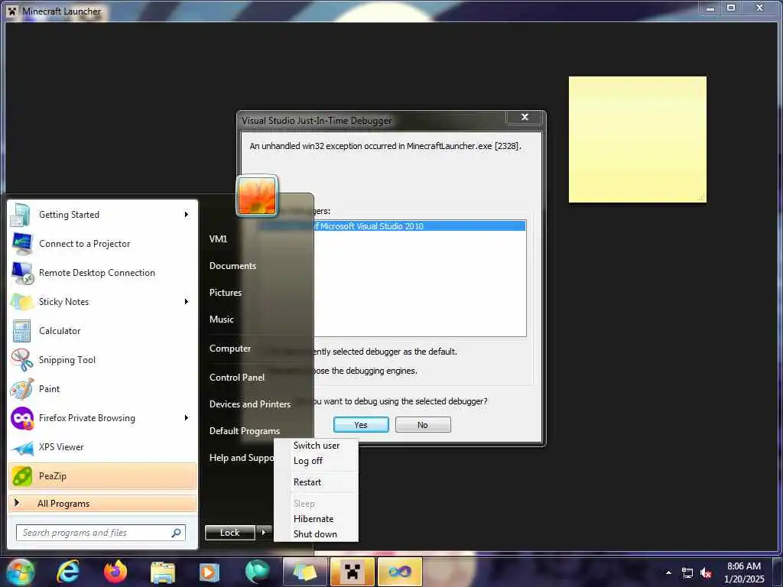Image resolution: width=783 pixels, height=587 pixels.
Task: Click the taskbar clock and date
Action: pyautogui.click(x=744, y=572)
